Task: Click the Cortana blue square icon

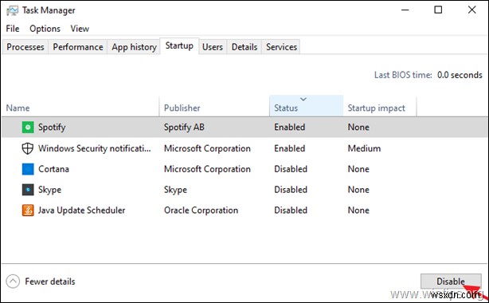Action: 28,169
